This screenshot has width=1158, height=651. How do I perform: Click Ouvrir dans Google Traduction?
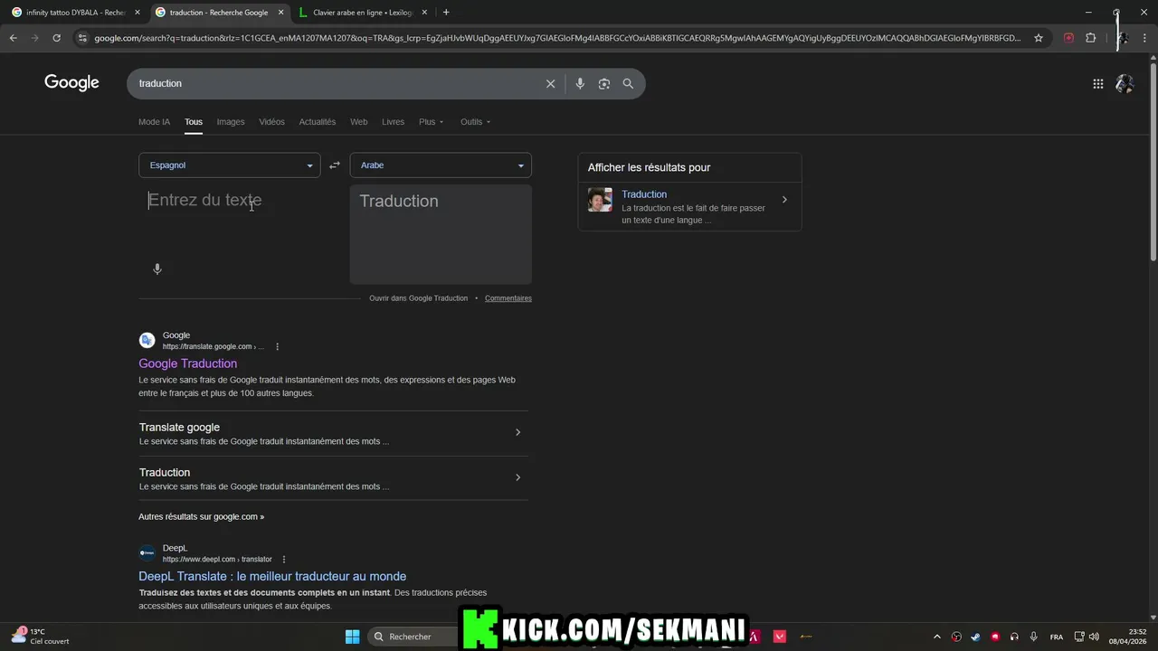point(418,298)
